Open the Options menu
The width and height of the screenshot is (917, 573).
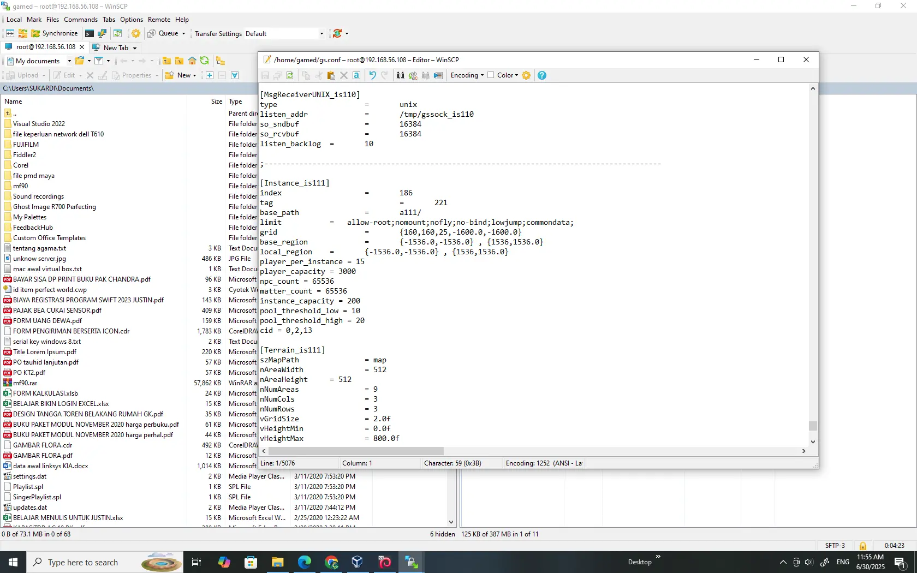tap(132, 20)
